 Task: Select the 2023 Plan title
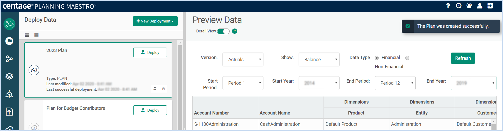(57, 50)
